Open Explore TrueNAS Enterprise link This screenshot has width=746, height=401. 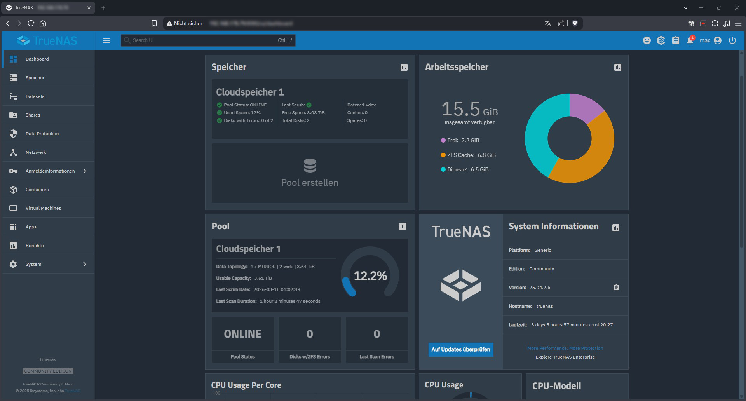[565, 357]
